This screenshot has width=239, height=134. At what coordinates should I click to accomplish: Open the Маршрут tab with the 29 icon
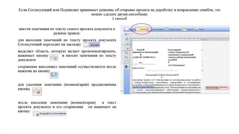pos(188,29)
